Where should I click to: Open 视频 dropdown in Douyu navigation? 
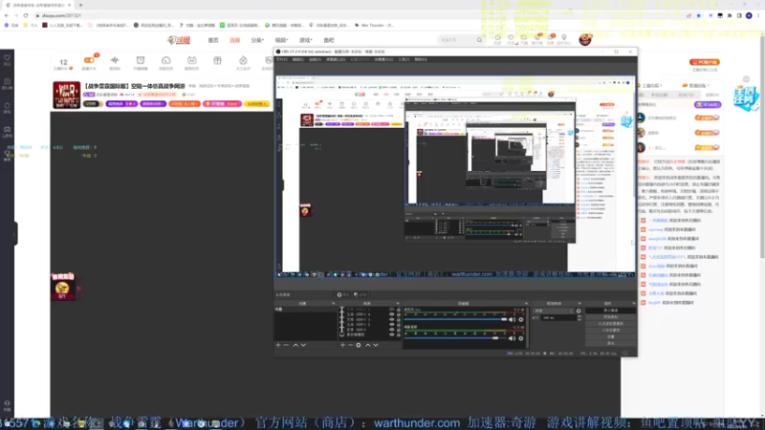(x=281, y=40)
